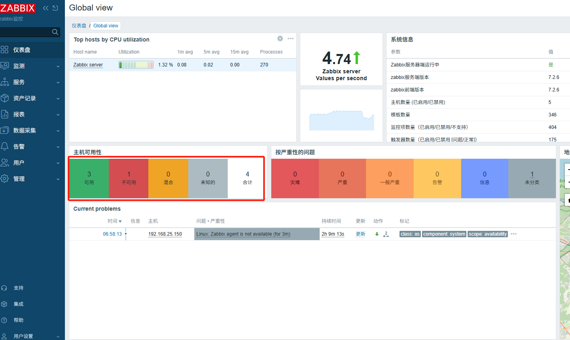Click the 集成 integrations icon
Image resolution: width=570 pixels, height=340 pixels.
pyautogui.click(x=4, y=304)
